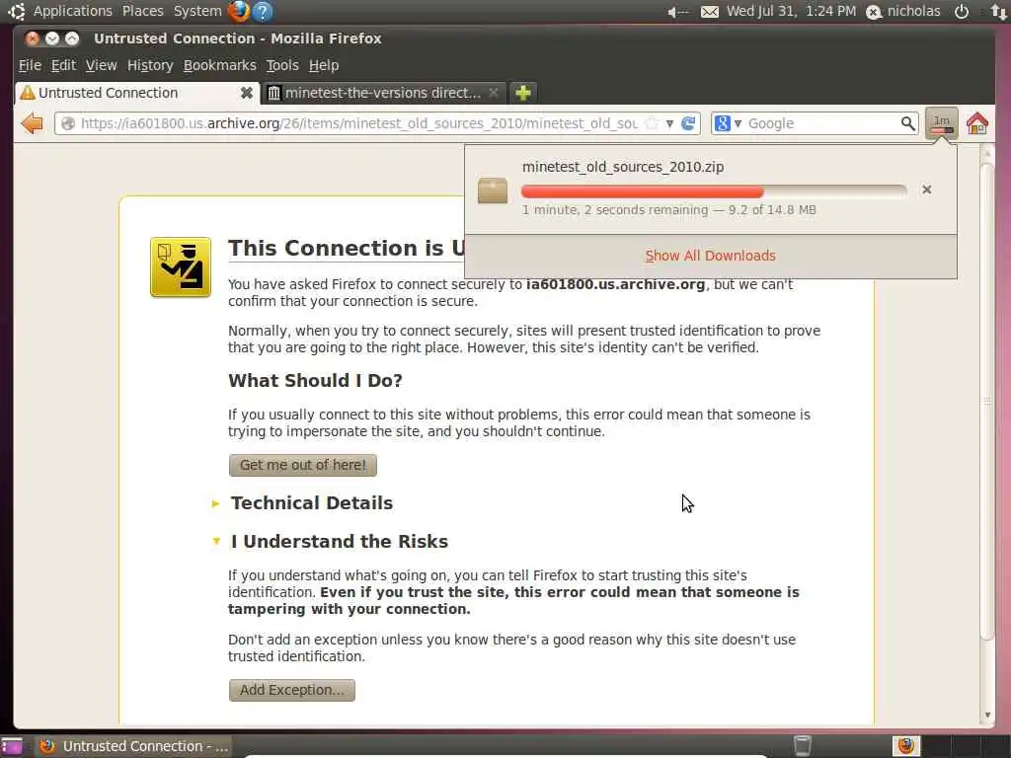Screen dimensions: 1011x758
Task: Click the volume speaker icon
Action: pos(677,12)
